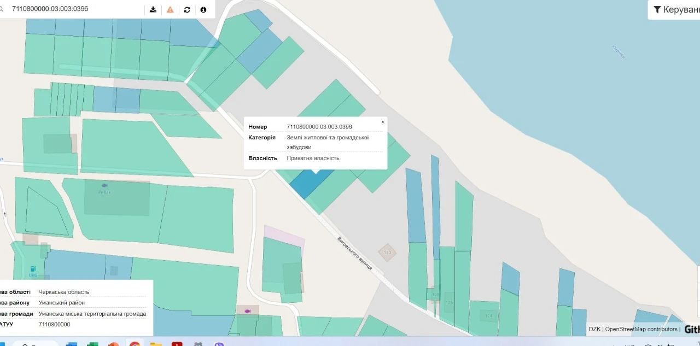
Task: Click the Номер label in popup
Action: click(258, 127)
